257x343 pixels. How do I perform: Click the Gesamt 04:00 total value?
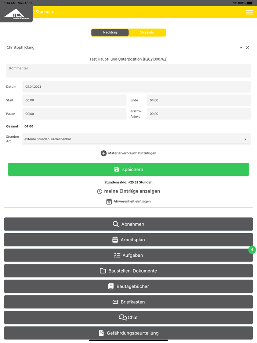pos(29,126)
